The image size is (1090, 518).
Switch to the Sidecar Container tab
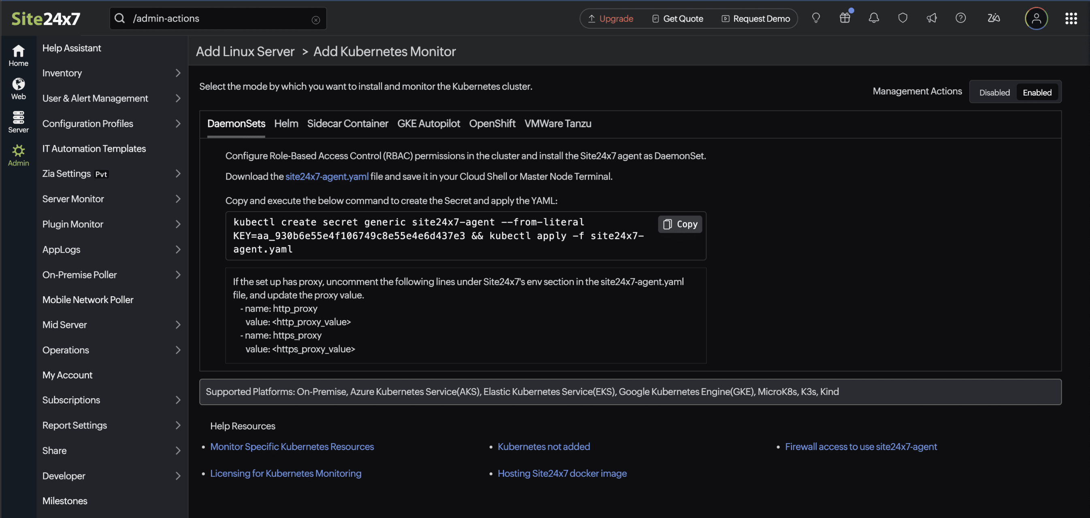coord(347,123)
